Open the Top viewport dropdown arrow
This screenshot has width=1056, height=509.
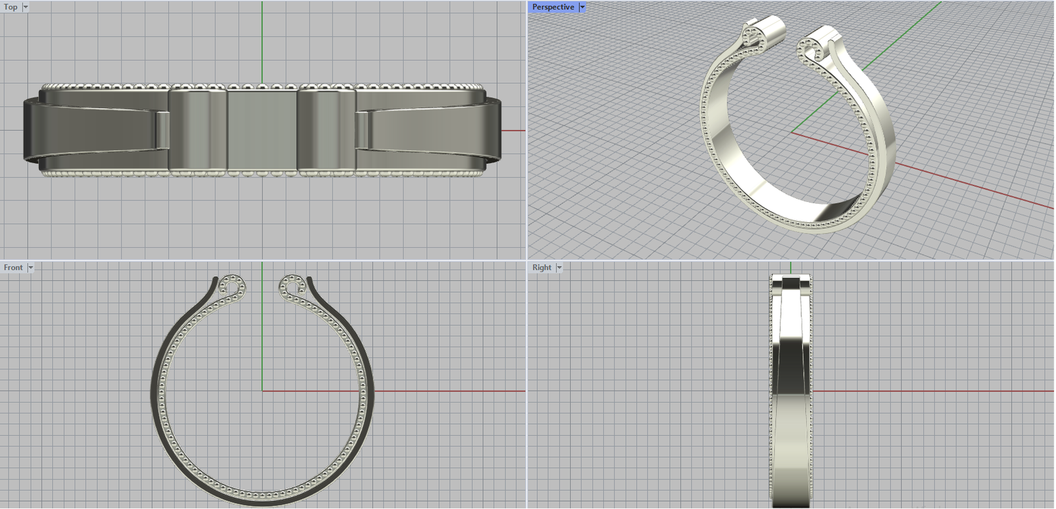(26, 7)
